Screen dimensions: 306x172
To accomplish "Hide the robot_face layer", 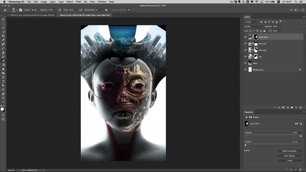I will (x=245, y=37).
